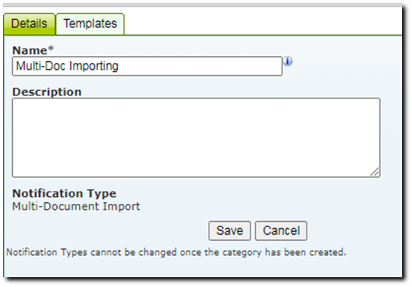Click the Save button label text
This screenshot has height=287, width=412.
(230, 231)
